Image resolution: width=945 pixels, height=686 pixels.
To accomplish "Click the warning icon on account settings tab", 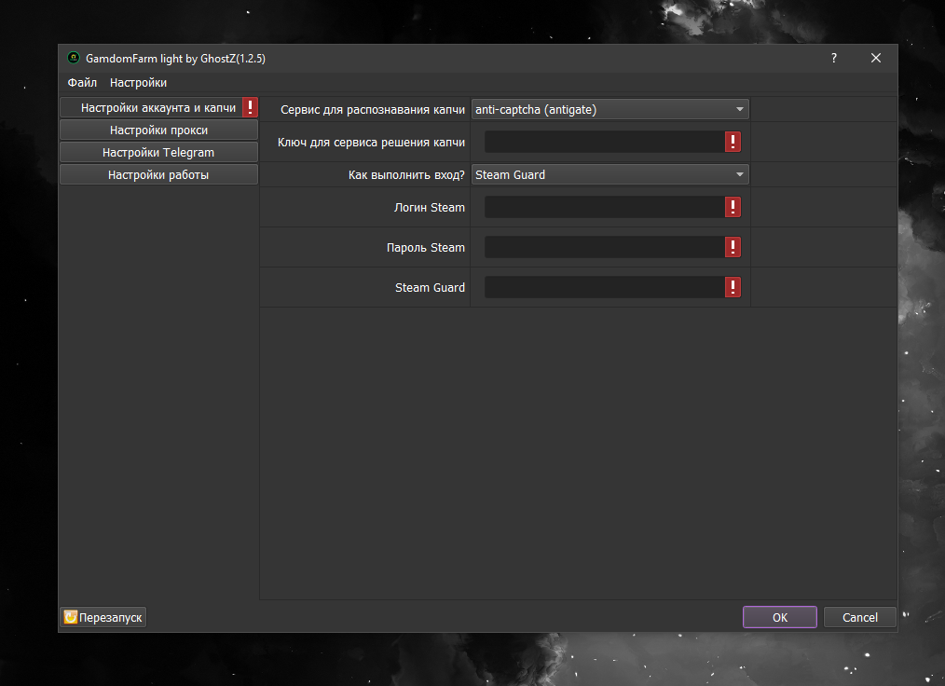I will (x=250, y=107).
